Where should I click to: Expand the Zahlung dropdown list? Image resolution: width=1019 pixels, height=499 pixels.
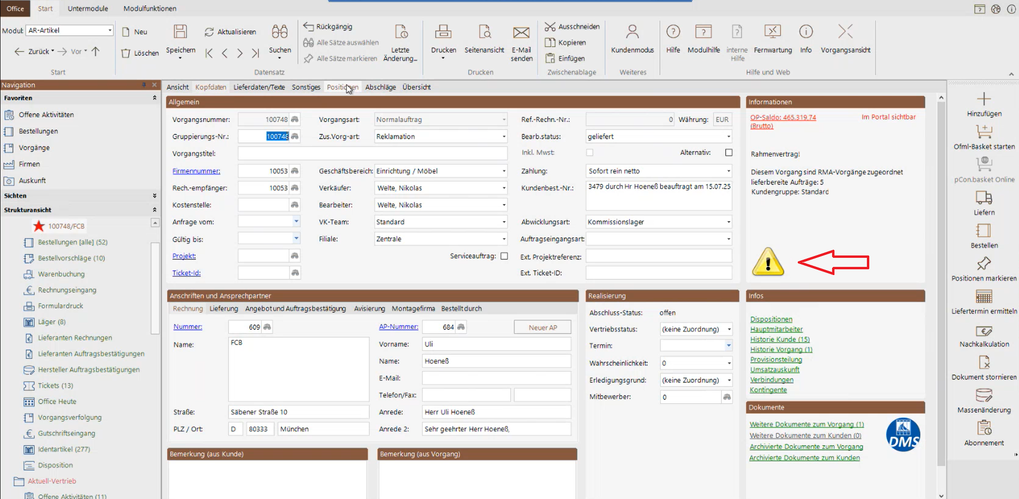point(728,171)
